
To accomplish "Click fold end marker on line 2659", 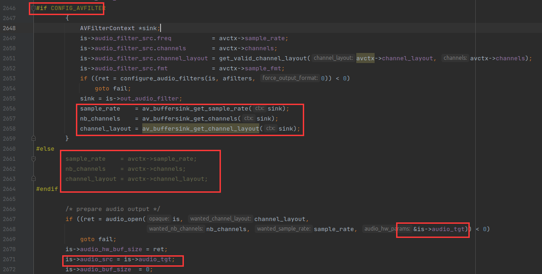I will pyautogui.click(x=33, y=138).
